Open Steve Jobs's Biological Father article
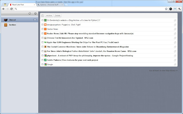 (x=91, y=51)
